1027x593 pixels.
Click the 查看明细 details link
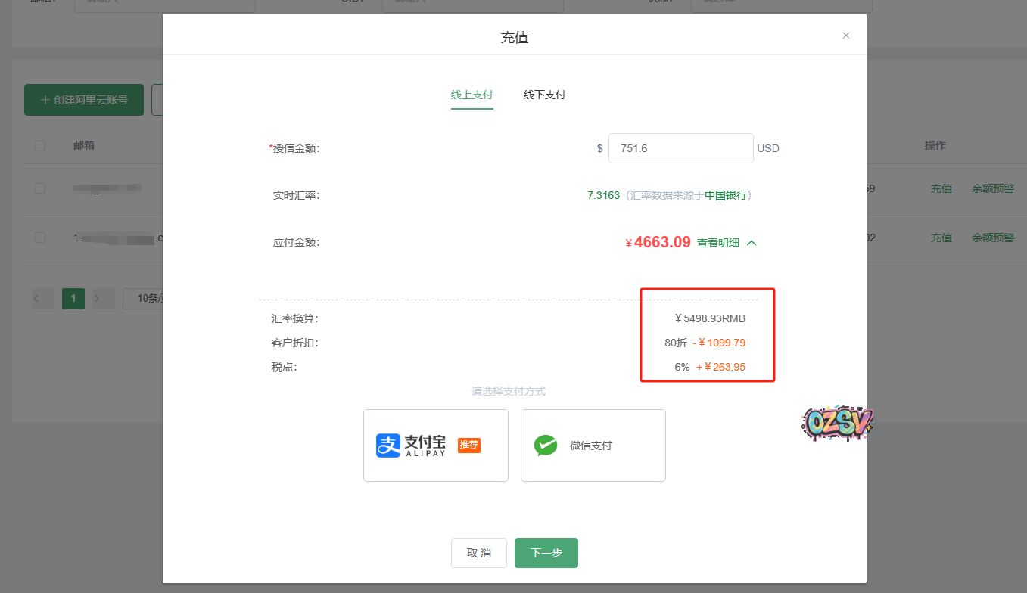pos(717,243)
